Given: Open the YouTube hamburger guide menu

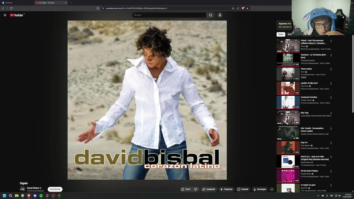Looking at the screenshot, I should [x=5, y=15].
